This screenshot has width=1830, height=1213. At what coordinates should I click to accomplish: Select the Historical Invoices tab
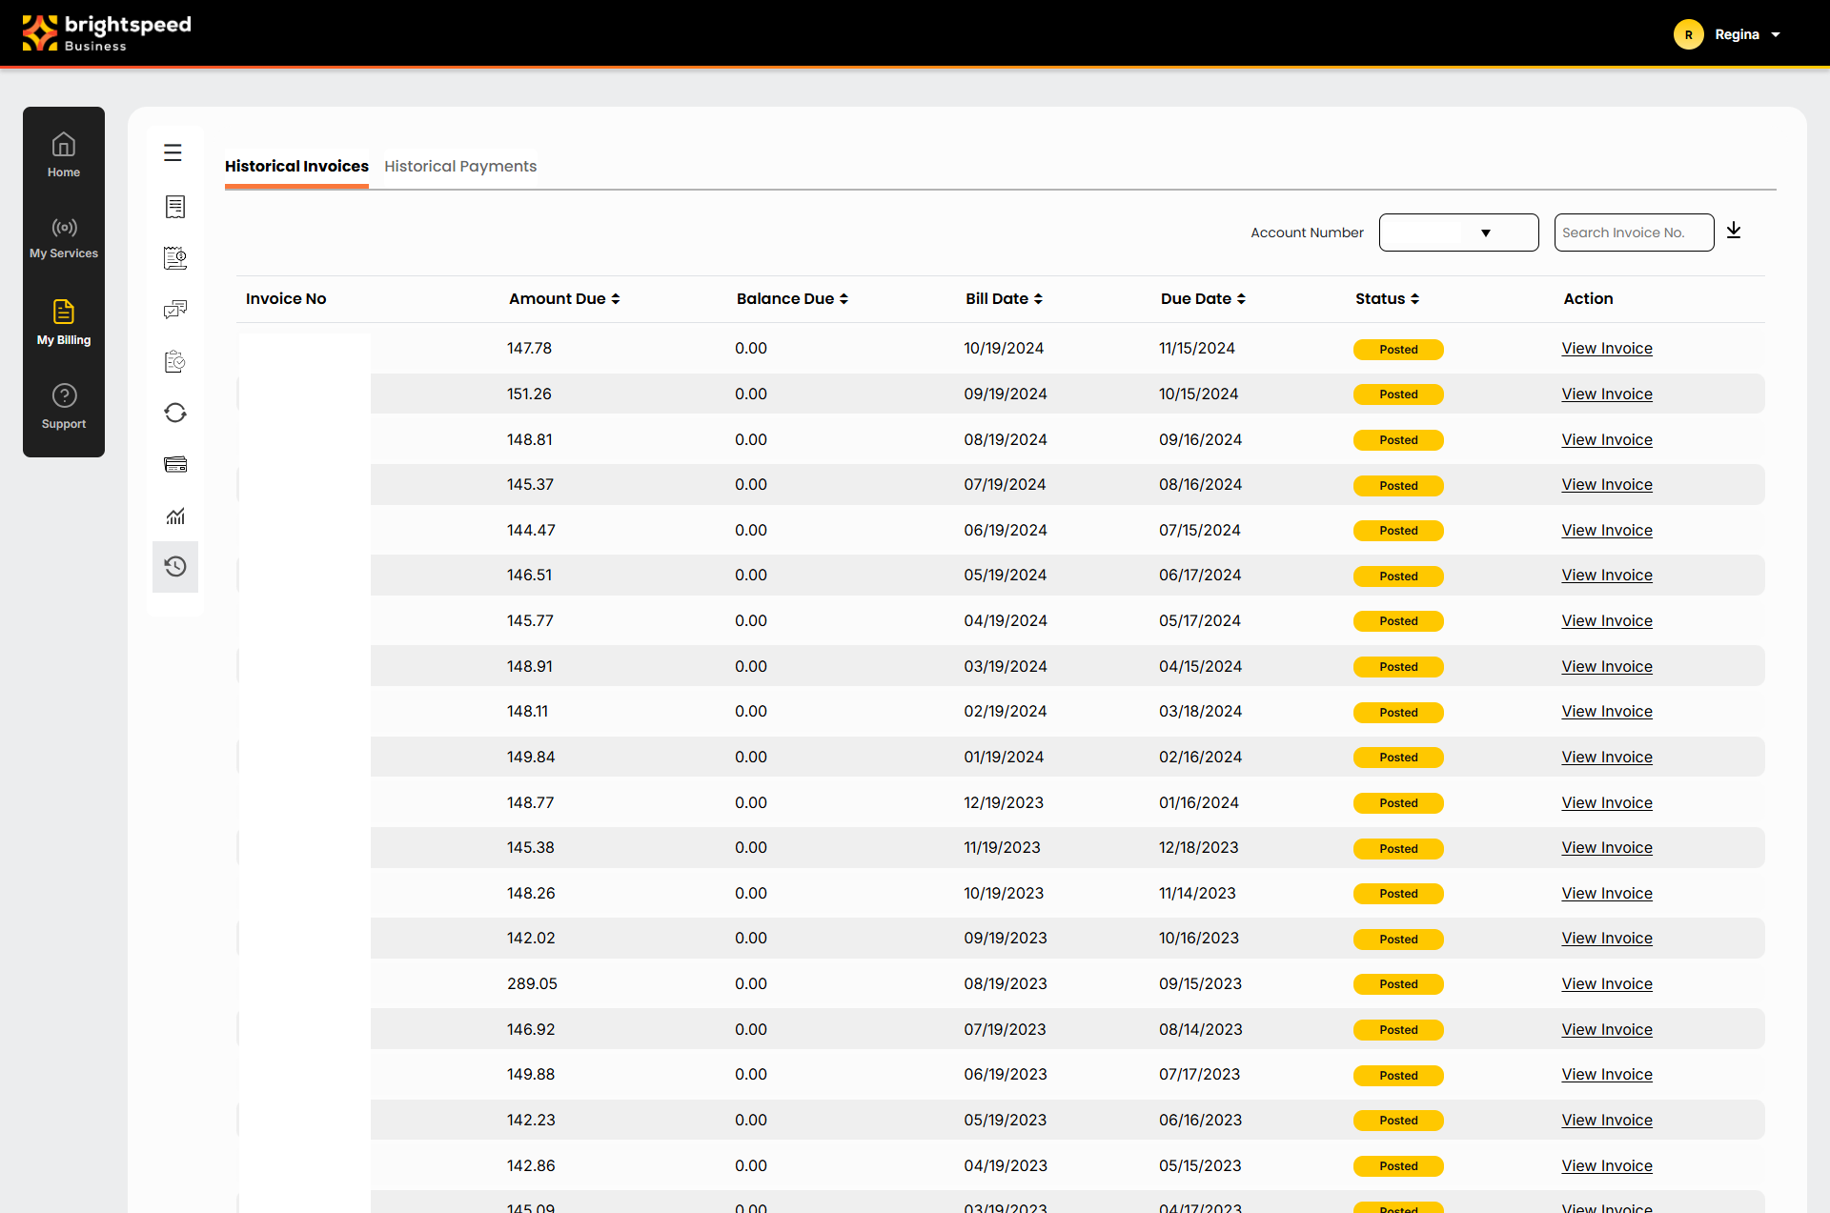click(x=296, y=166)
